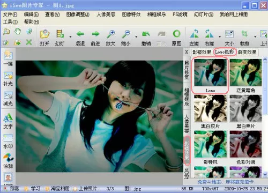Restore original with 原图 icon
The height and width of the screenshot is (193, 268).
tap(176, 38)
